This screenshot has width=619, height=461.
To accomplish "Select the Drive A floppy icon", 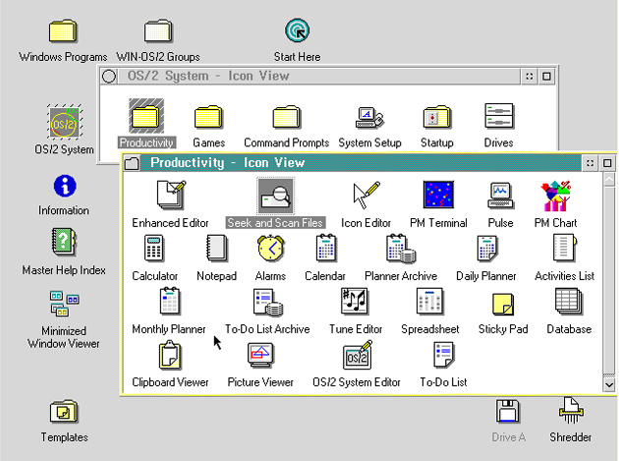I will pos(508,411).
